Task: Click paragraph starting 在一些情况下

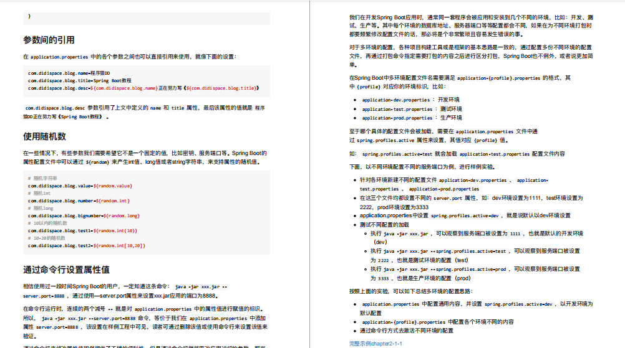Action: [x=145, y=158]
